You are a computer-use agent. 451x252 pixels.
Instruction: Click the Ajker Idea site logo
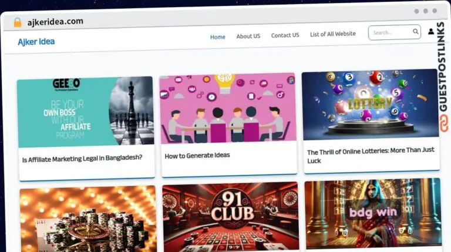point(36,42)
